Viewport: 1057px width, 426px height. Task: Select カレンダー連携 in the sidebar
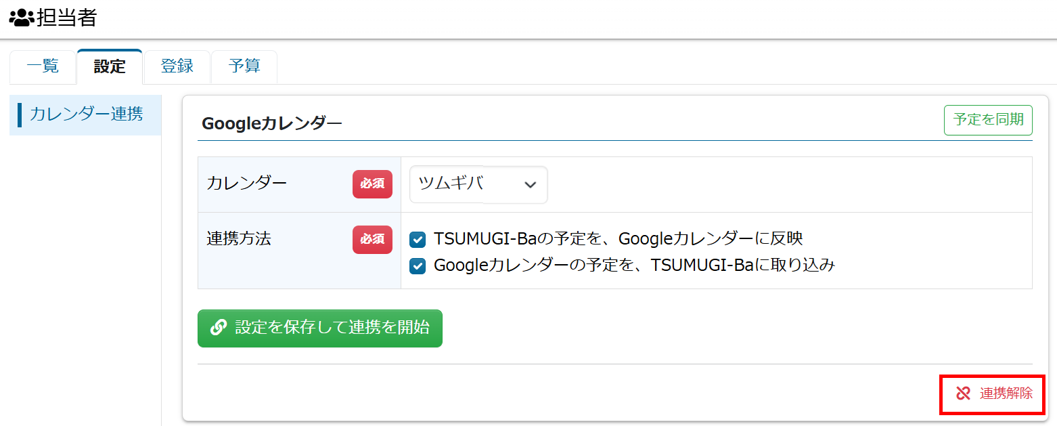click(86, 114)
